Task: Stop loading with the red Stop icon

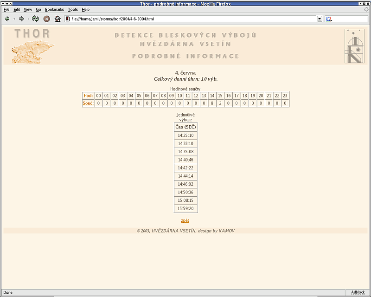Action: point(47,19)
